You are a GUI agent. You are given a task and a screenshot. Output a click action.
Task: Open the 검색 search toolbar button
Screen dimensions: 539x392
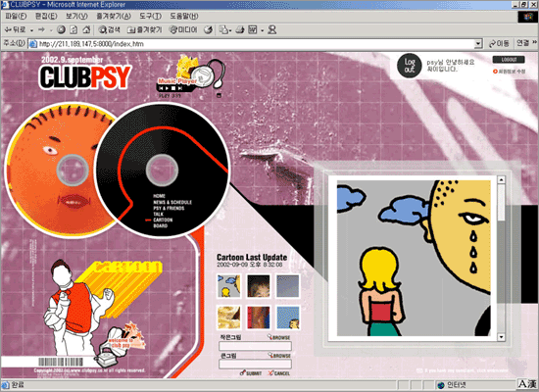point(109,30)
